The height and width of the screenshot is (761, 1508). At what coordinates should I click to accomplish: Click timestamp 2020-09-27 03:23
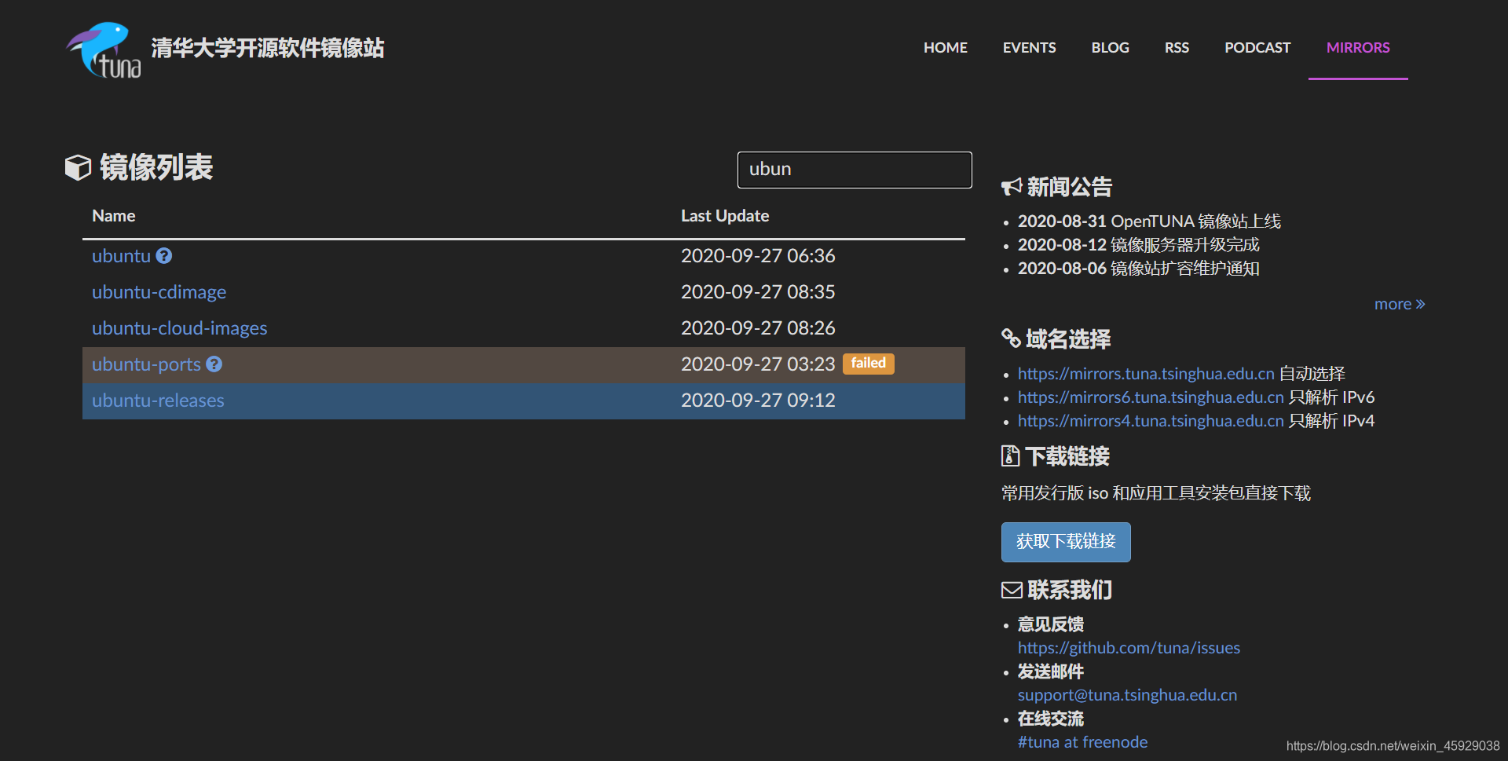click(x=758, y=364)
